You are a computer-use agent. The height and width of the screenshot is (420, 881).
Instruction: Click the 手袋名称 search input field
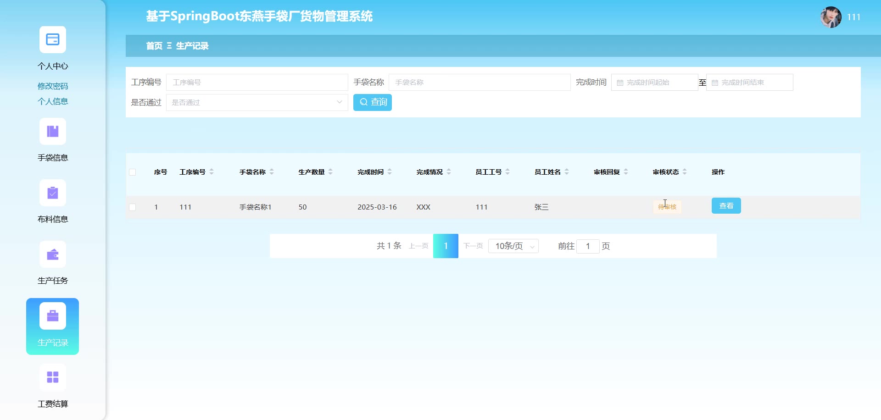coord(479,83)
